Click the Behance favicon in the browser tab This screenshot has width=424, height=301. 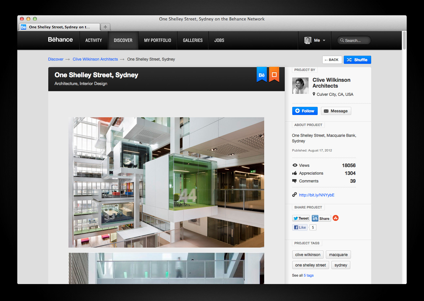(x=23, y=27)
